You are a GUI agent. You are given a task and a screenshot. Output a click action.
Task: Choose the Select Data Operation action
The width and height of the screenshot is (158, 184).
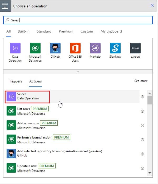click(72, 96)
